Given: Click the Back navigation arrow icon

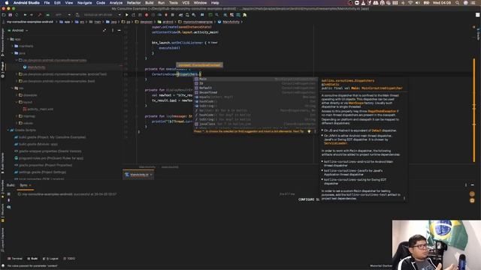Looking at the screenshot, I should point(25,15).
